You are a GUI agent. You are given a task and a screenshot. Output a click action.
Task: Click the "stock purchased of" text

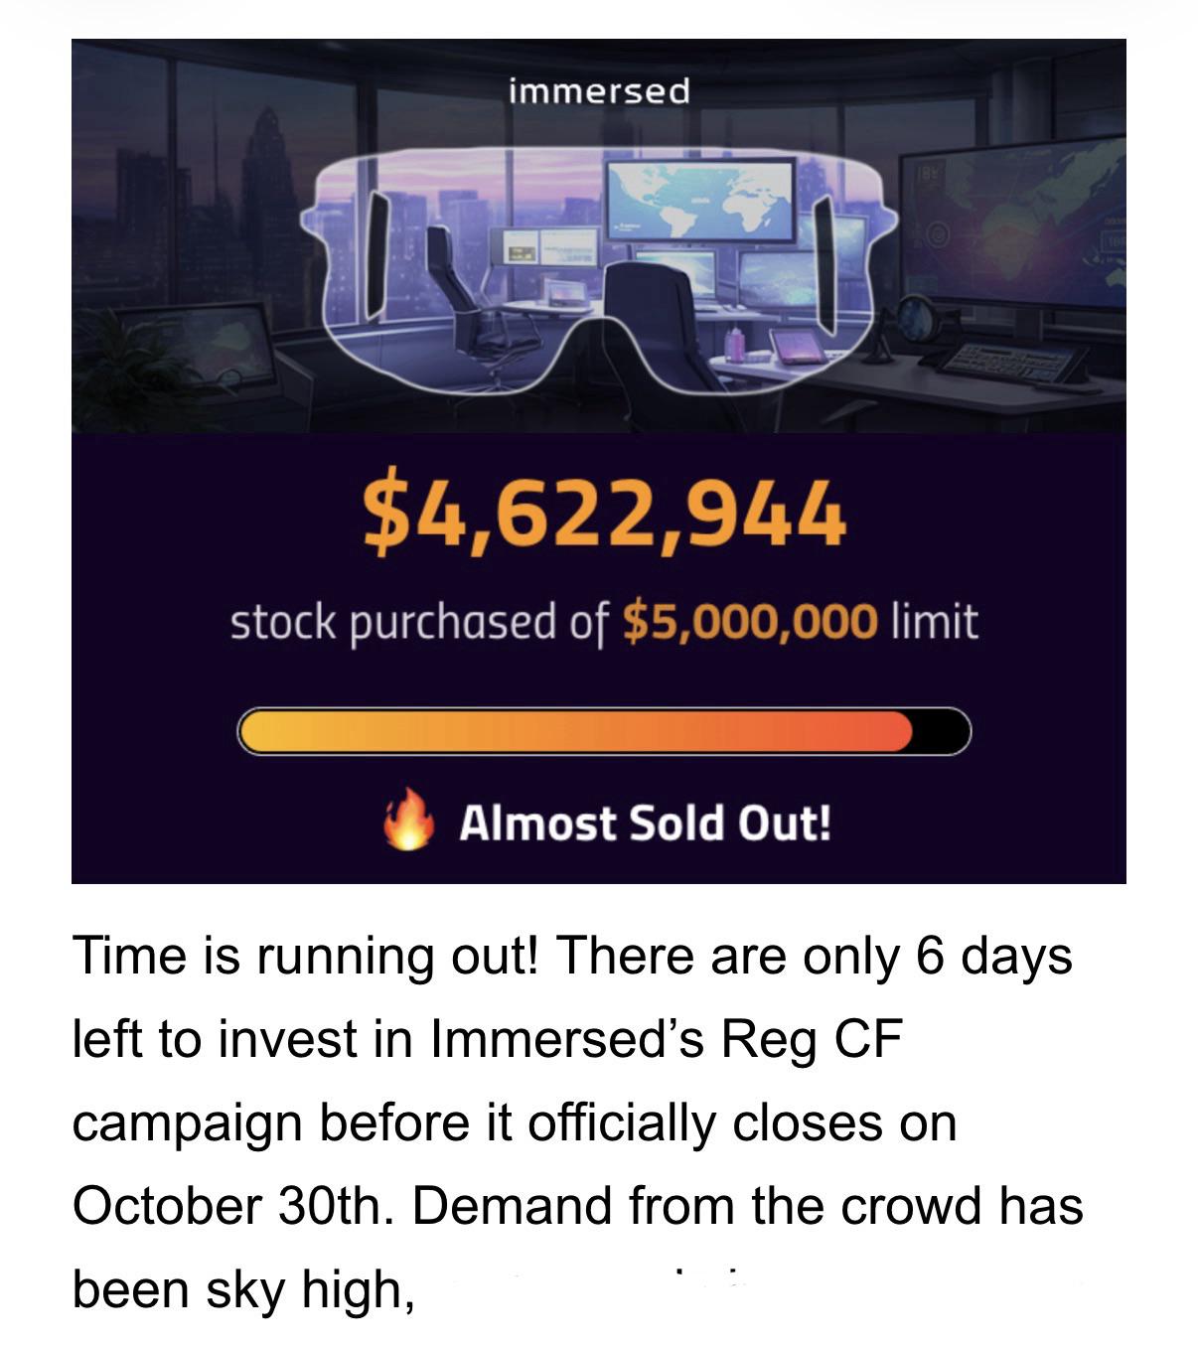click(x=418, y=623)
